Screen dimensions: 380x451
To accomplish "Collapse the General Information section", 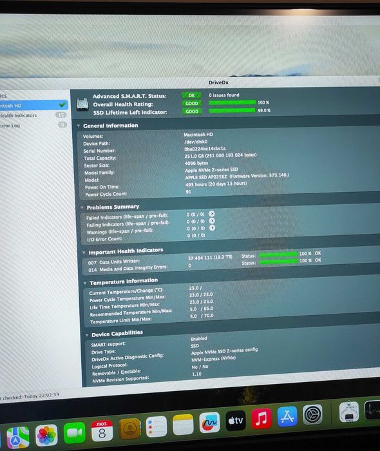I will tap(78, 126).
